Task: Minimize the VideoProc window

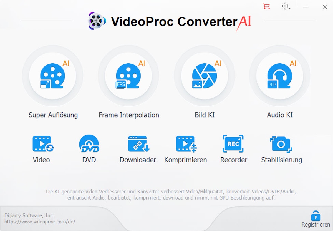Action: 306,7
